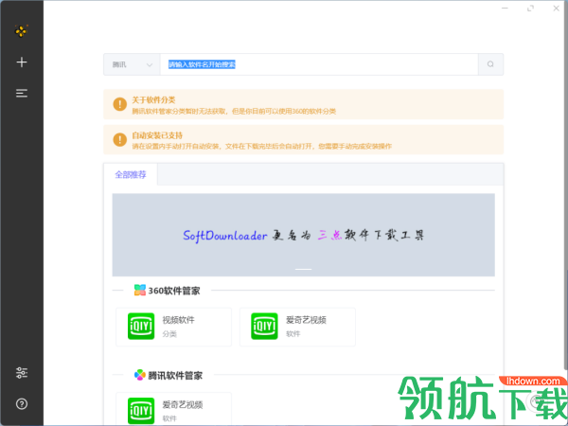Focus the software name search field
Screen dimensions: 568x426
(x=319, y=64)
